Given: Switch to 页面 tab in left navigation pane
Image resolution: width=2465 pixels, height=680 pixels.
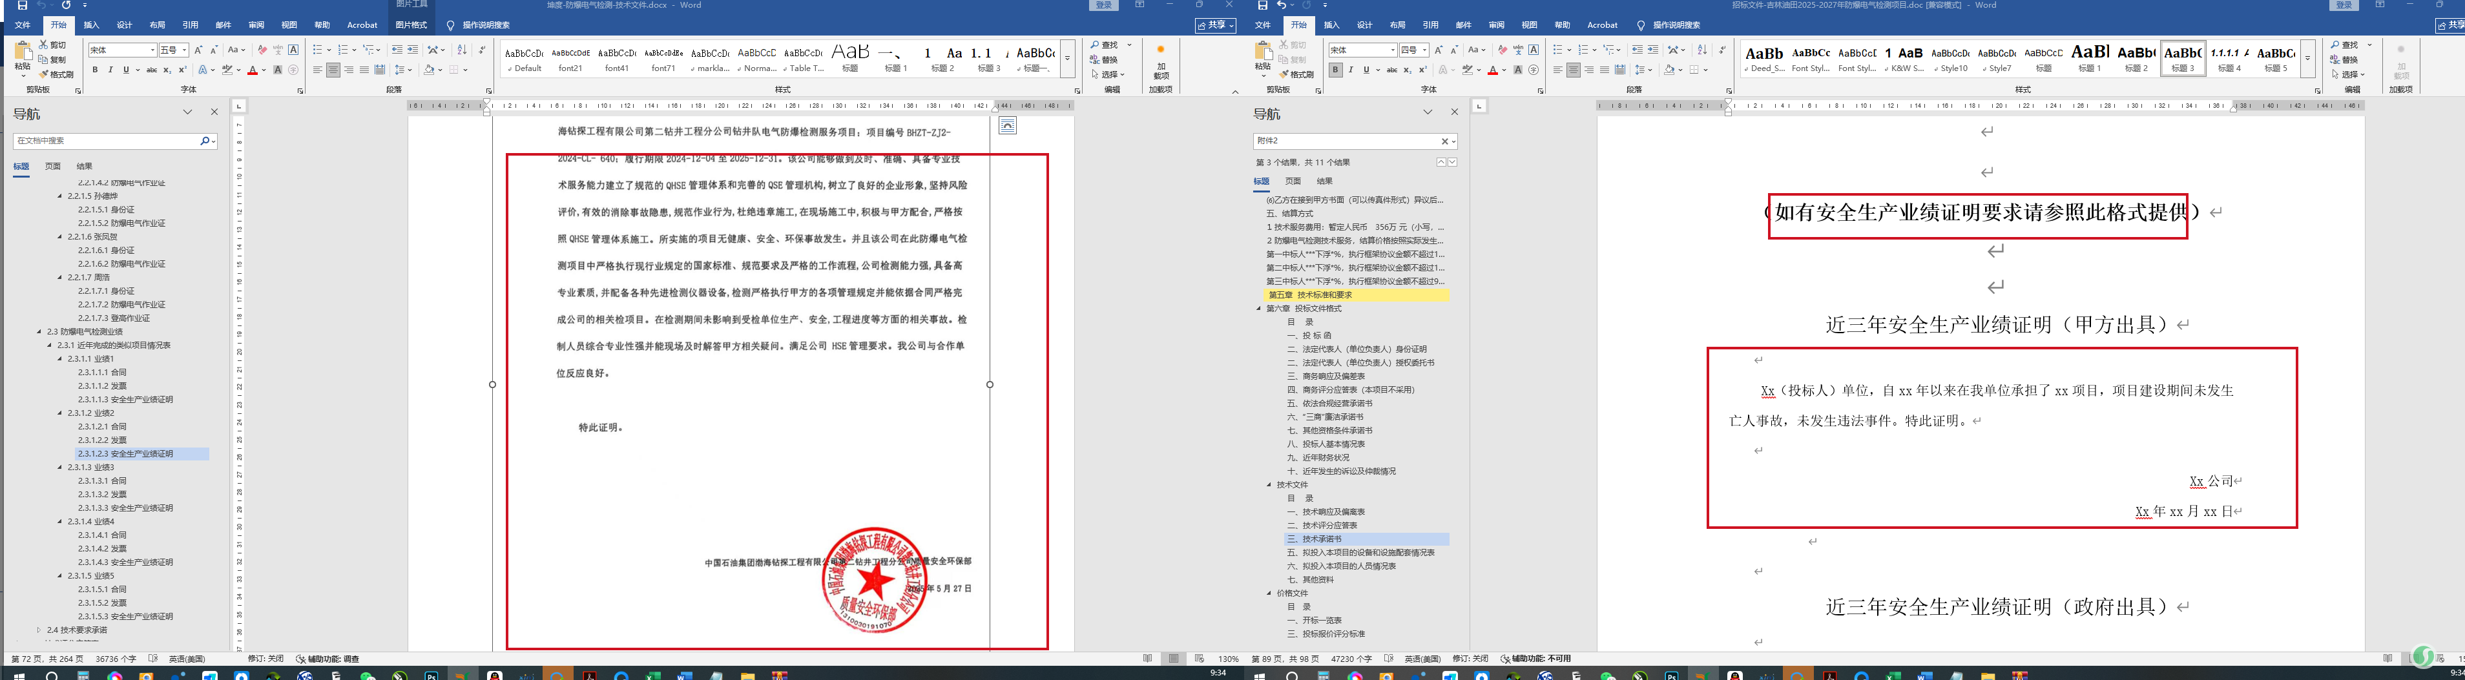Looking at the screenshot, I should (52, 167).
